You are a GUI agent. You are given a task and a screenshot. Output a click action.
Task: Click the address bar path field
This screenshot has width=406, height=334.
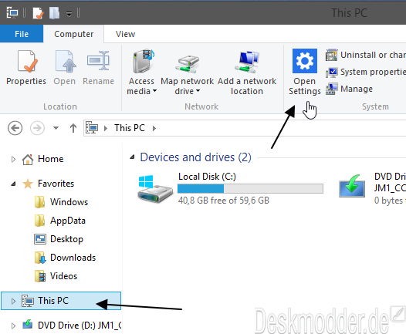pyautogui.click(x=245, y=128)
